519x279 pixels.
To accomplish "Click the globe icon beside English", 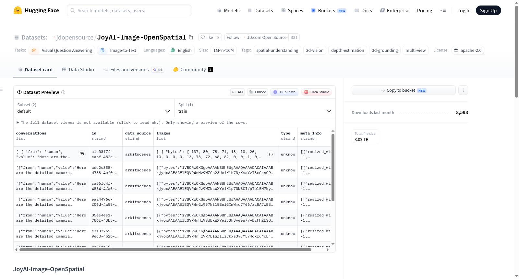I will [173, 50].
